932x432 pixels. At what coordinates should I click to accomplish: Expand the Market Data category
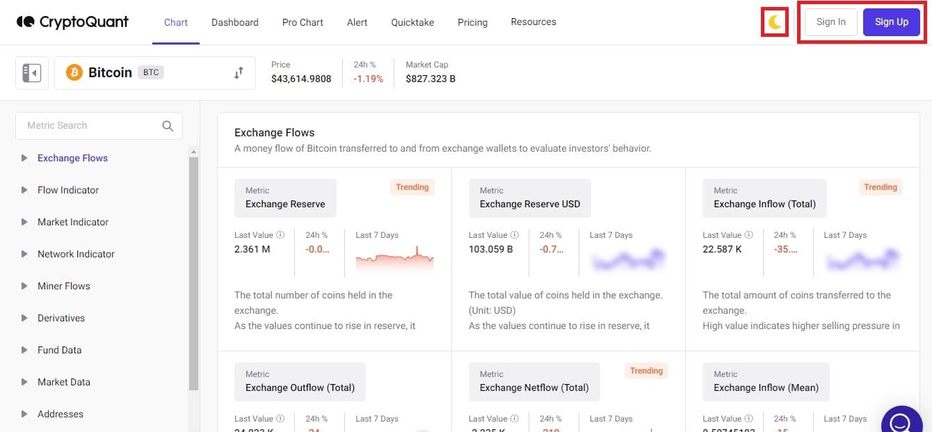click(x=24, y=382)
